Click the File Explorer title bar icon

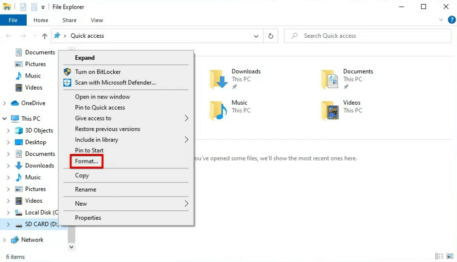(7, 7)
